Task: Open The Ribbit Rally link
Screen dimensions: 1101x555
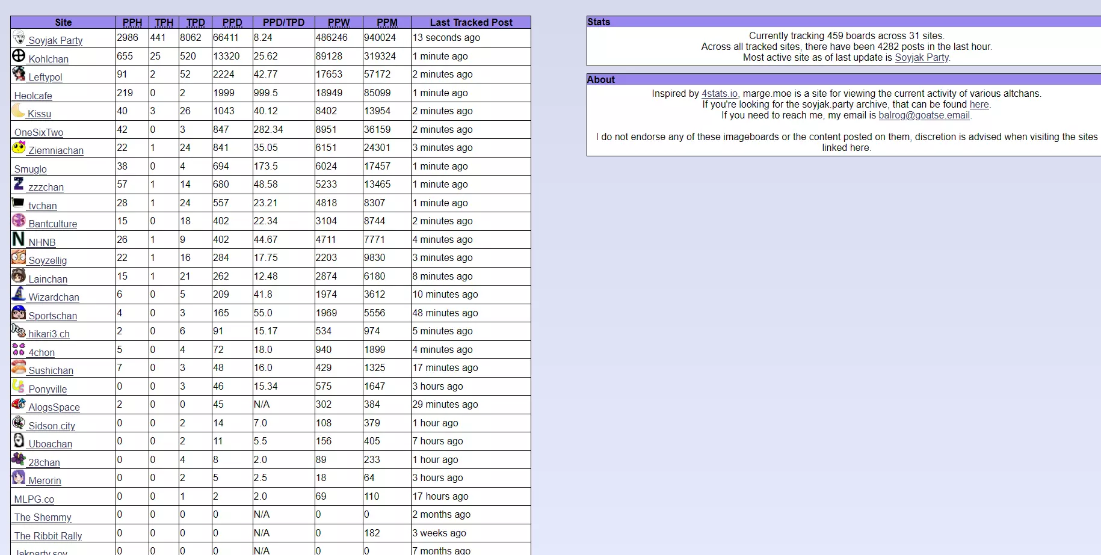Action: [x=48, y=536]
